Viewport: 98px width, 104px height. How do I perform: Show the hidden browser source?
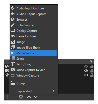click(86, 66)
